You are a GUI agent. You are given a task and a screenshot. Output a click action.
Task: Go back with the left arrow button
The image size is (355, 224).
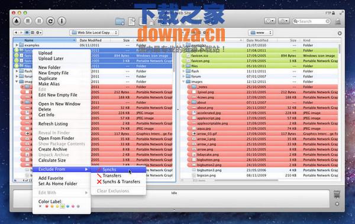[x=15, y=32]
